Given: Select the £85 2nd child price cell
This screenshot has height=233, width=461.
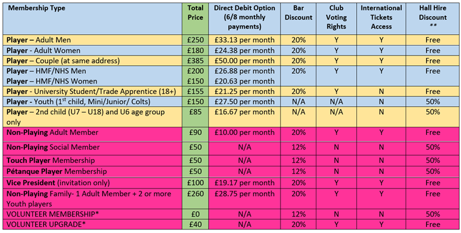Looking at the screenshot, I should pos(195,117).
